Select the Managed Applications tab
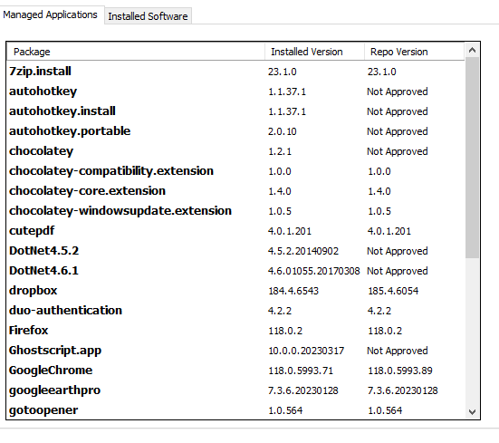The width and height of the screenshot is (499, 443). (51, 14)
